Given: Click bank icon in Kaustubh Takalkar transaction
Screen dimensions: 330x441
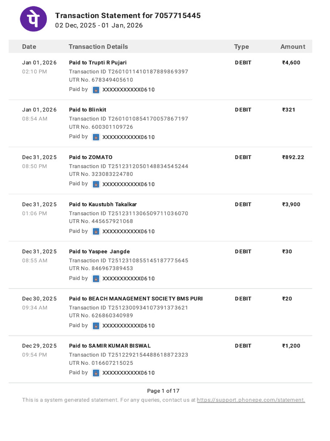Looking at the screenshot, I should pos(96,231).
